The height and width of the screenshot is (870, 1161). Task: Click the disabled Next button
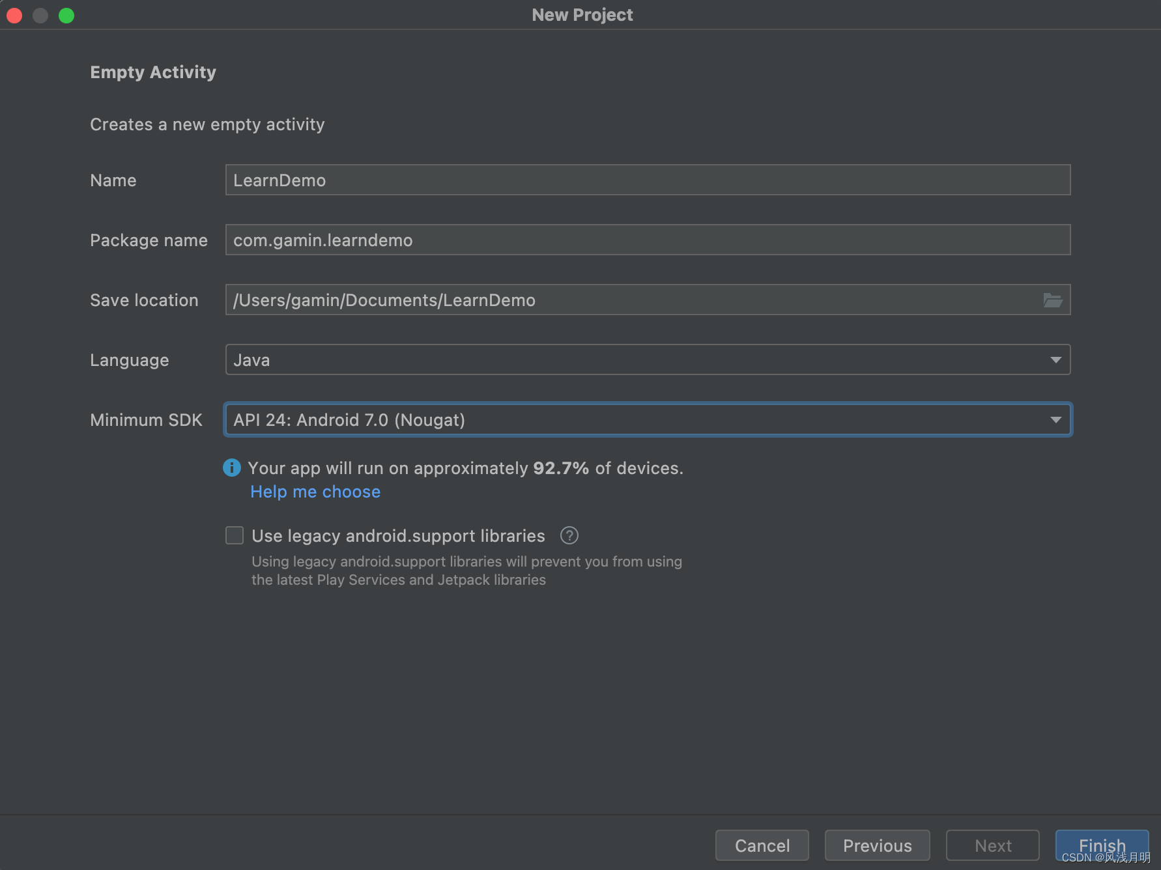click(993, 845)
